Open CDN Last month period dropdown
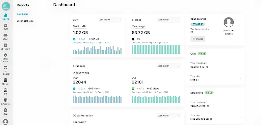Viewport: 261px width, 125px height. point(110,20)
